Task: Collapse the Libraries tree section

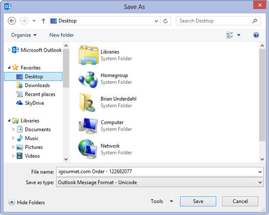Action: [9, 121]
